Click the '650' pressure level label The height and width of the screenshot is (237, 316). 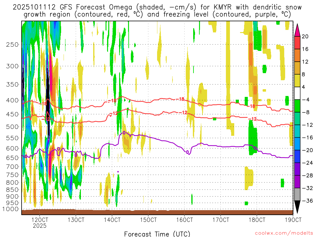pos(12,158)
